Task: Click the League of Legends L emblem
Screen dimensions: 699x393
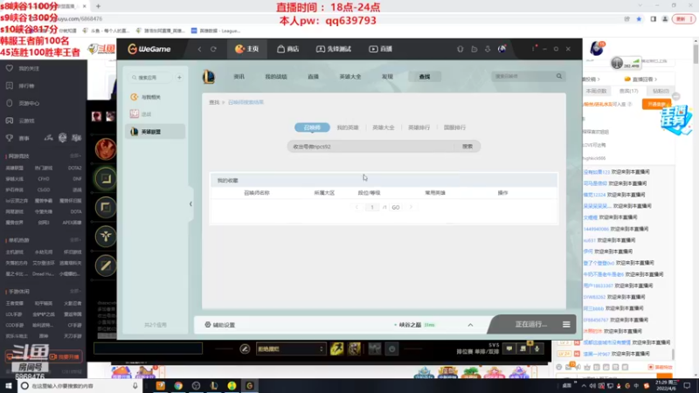Action: tap(209, 77)
